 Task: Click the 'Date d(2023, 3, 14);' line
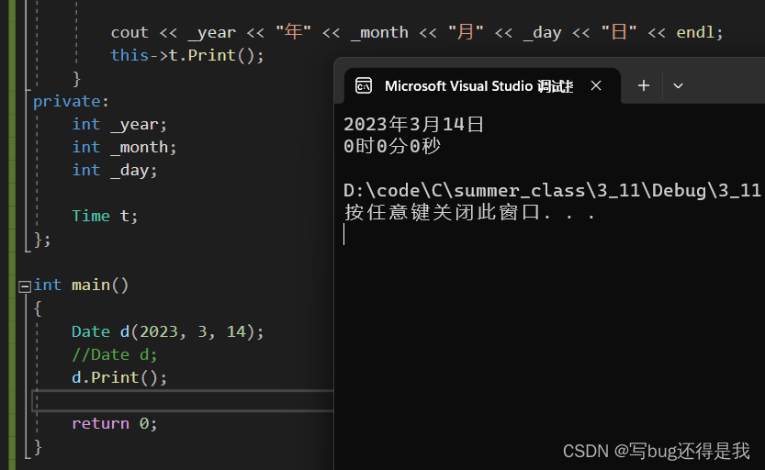pyautogui.click(x=167, y=332)
